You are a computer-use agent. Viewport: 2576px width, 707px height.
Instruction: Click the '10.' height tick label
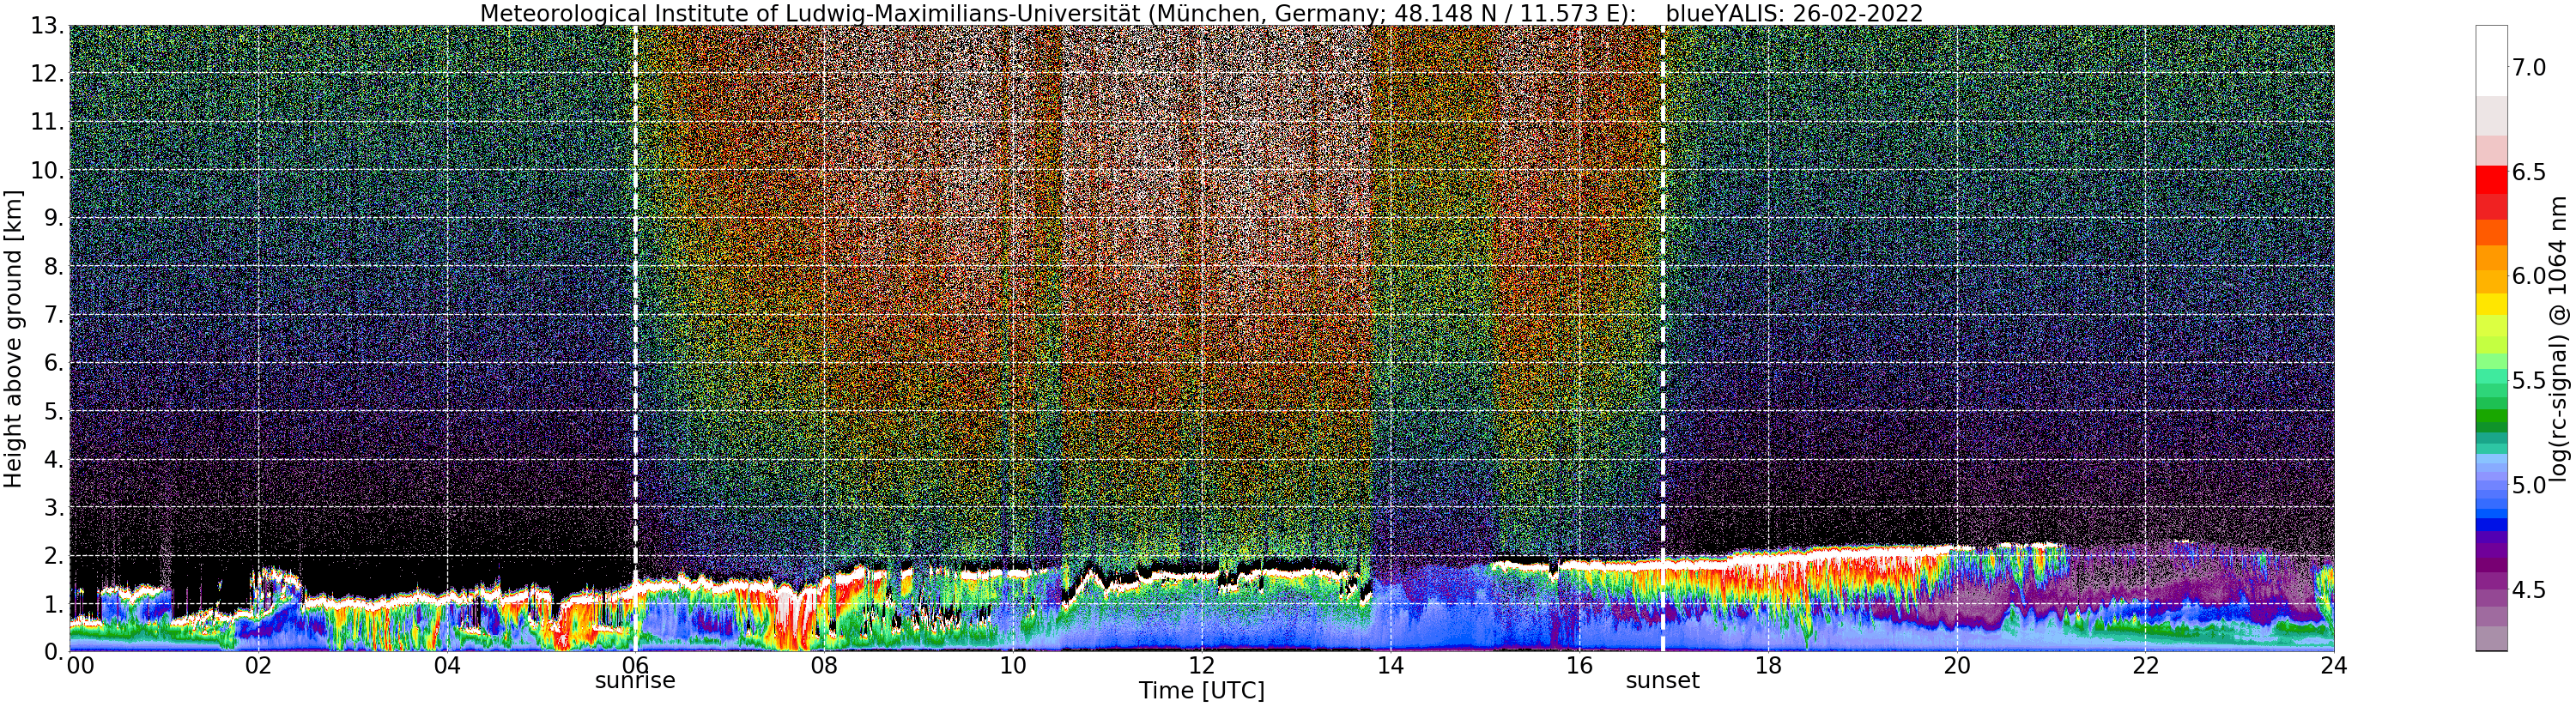click(47, 170)
